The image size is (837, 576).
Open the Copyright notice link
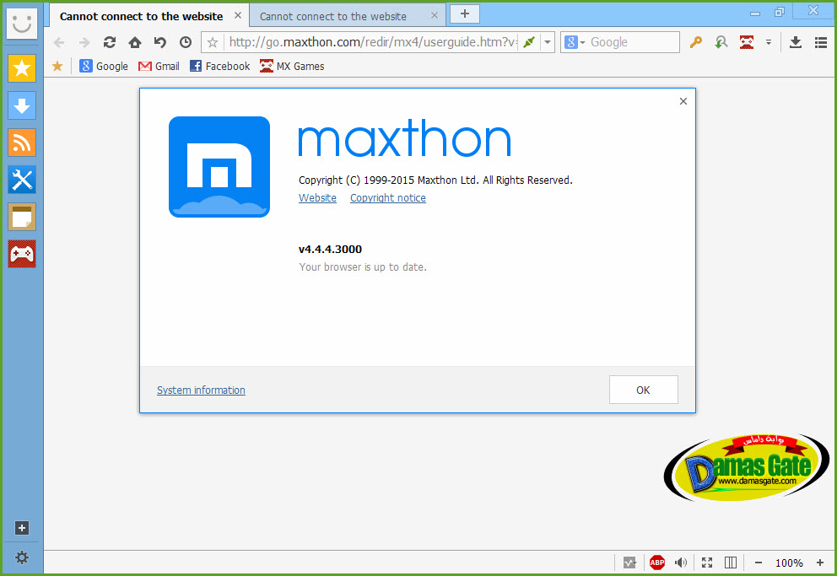tap(388, 198)
